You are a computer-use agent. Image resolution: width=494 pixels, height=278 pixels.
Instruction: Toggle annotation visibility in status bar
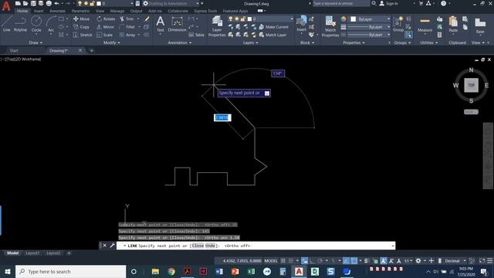point(383,261)
